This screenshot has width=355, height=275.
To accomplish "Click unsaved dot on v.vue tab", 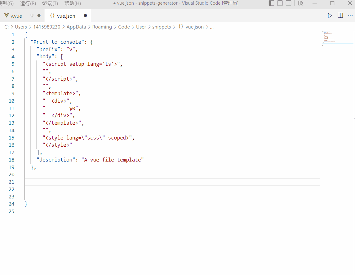I will 39,16.
